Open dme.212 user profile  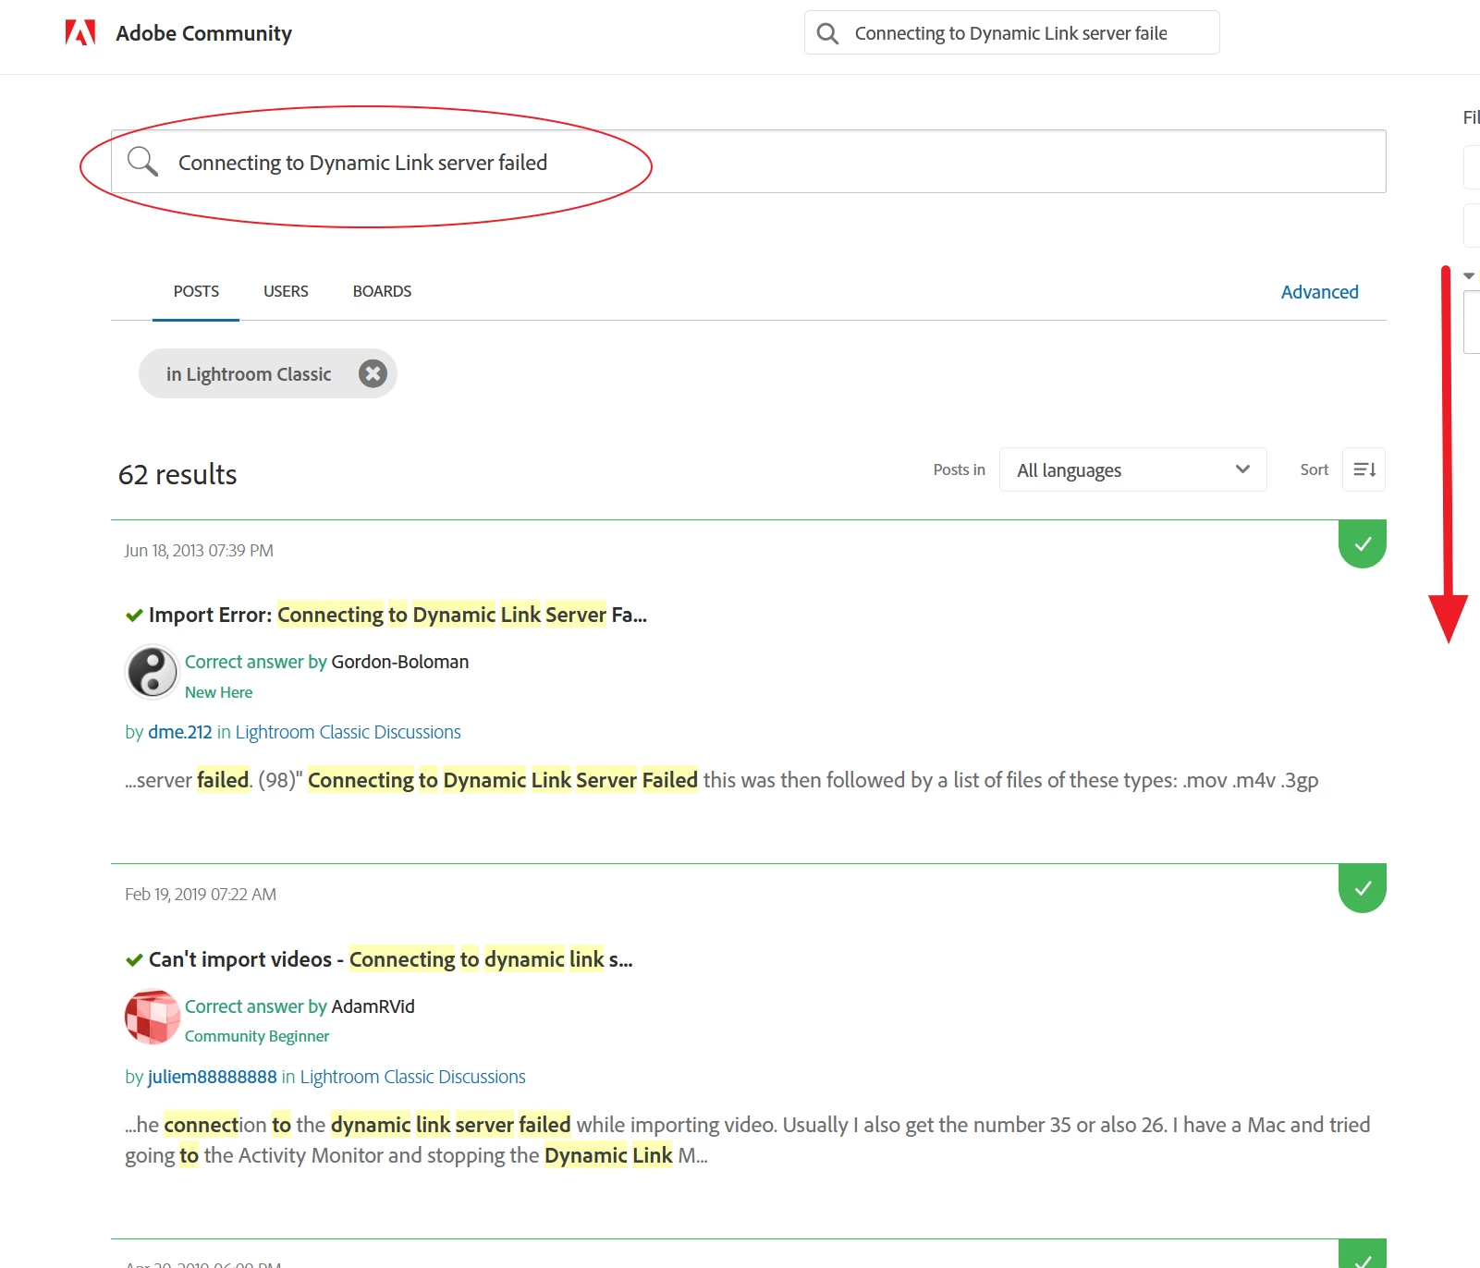point(180,732)
